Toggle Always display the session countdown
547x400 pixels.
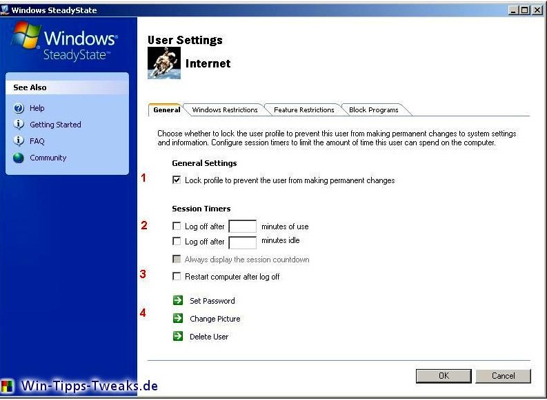[177, 259]
